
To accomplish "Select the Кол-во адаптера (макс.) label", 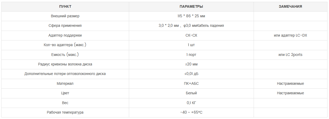I will (65, 45).
